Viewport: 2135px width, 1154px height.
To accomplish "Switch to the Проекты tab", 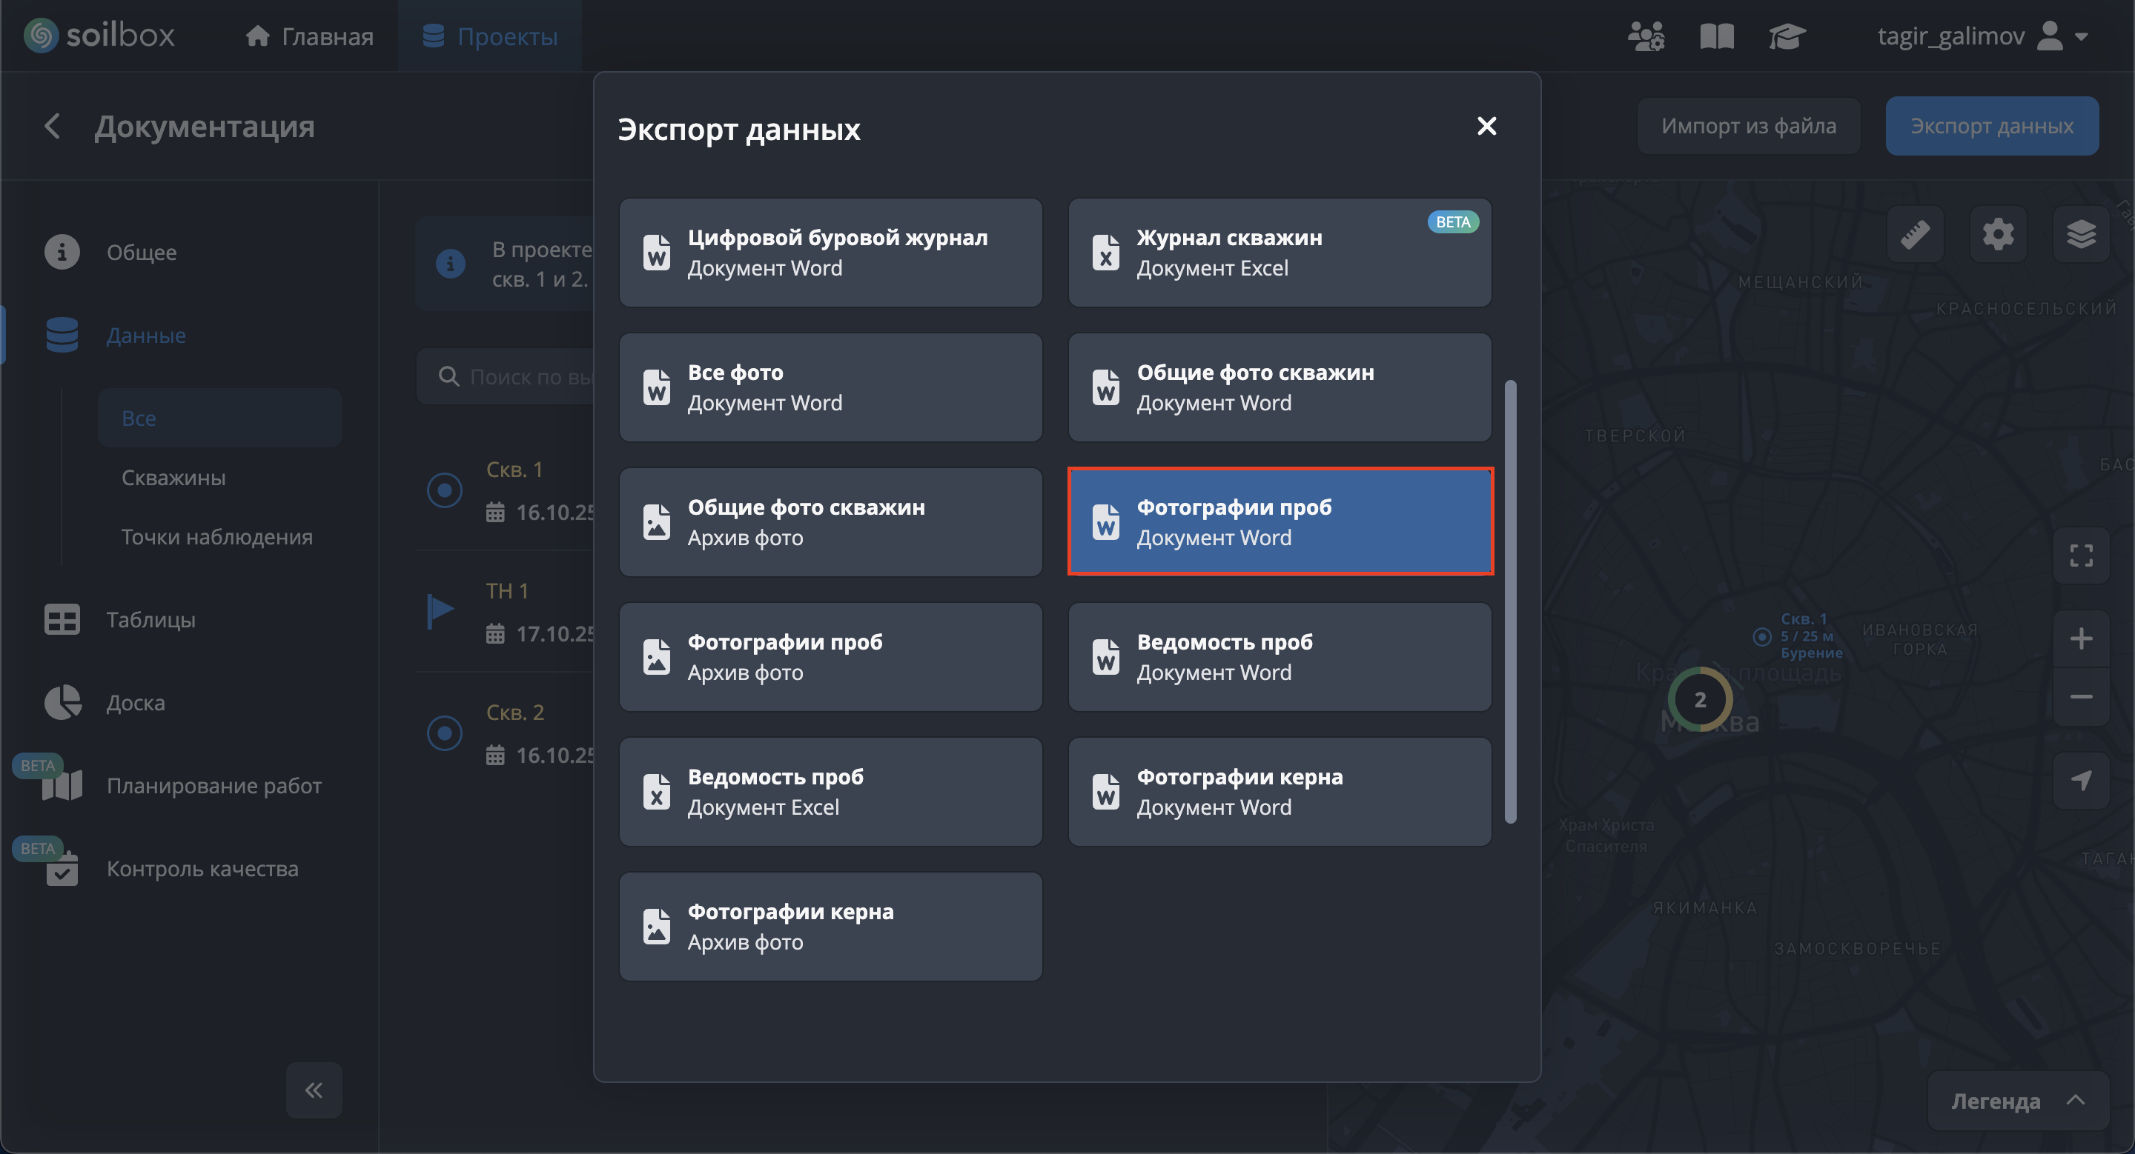I will click(x=490, y=36).
